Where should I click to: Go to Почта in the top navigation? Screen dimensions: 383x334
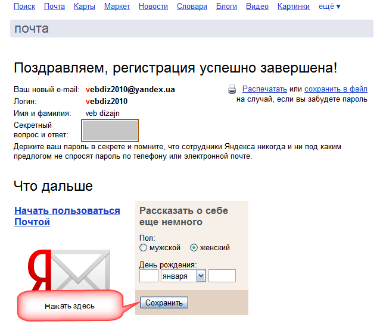(x=54, y=7)
